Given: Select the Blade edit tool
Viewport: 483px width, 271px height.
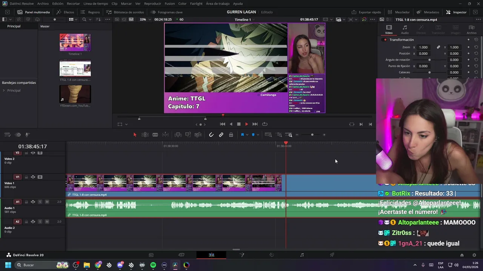Looking at the screenshot, I should point(155,135).
